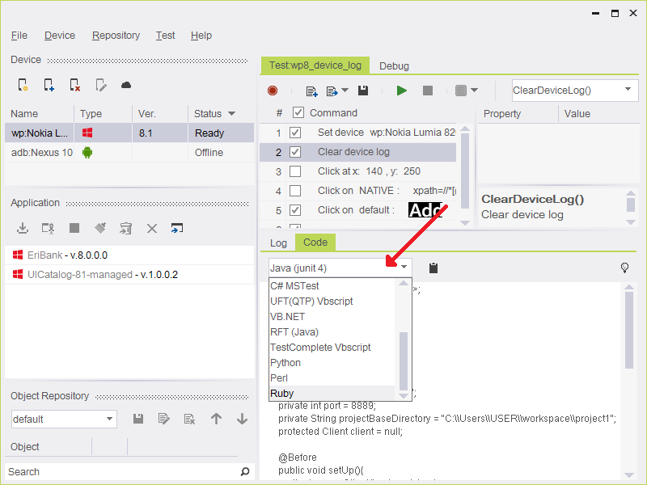Screen dimensions: 647x485
Task: Switch to the Debug tab
Action: point(394,65)
